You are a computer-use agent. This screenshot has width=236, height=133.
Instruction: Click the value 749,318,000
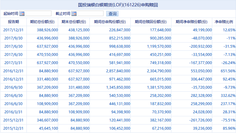(160, 63)
